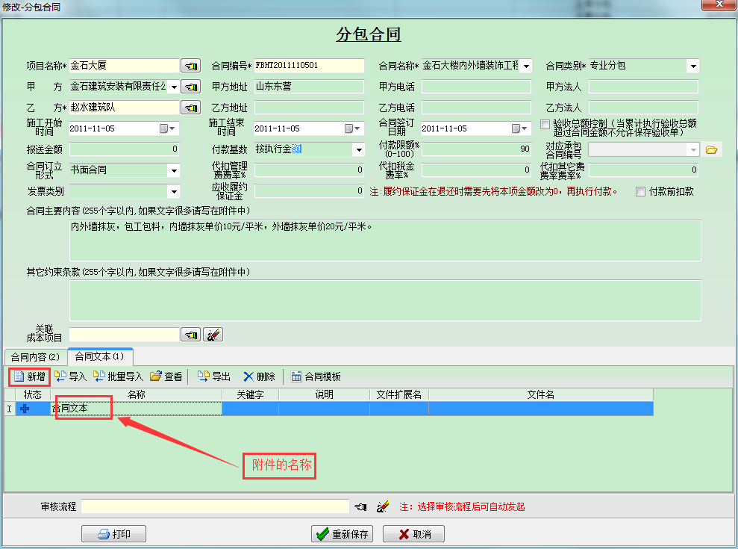
Task: Tick the 付款前扣款 checkbox
Action: (x=640, y=191)
